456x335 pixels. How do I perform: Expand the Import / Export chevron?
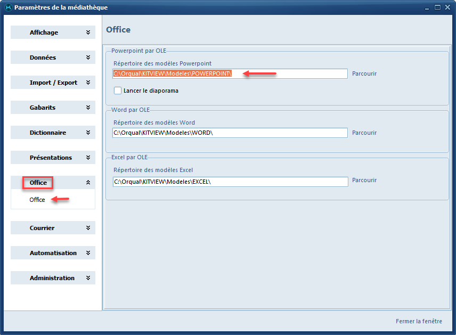[88, 83]
